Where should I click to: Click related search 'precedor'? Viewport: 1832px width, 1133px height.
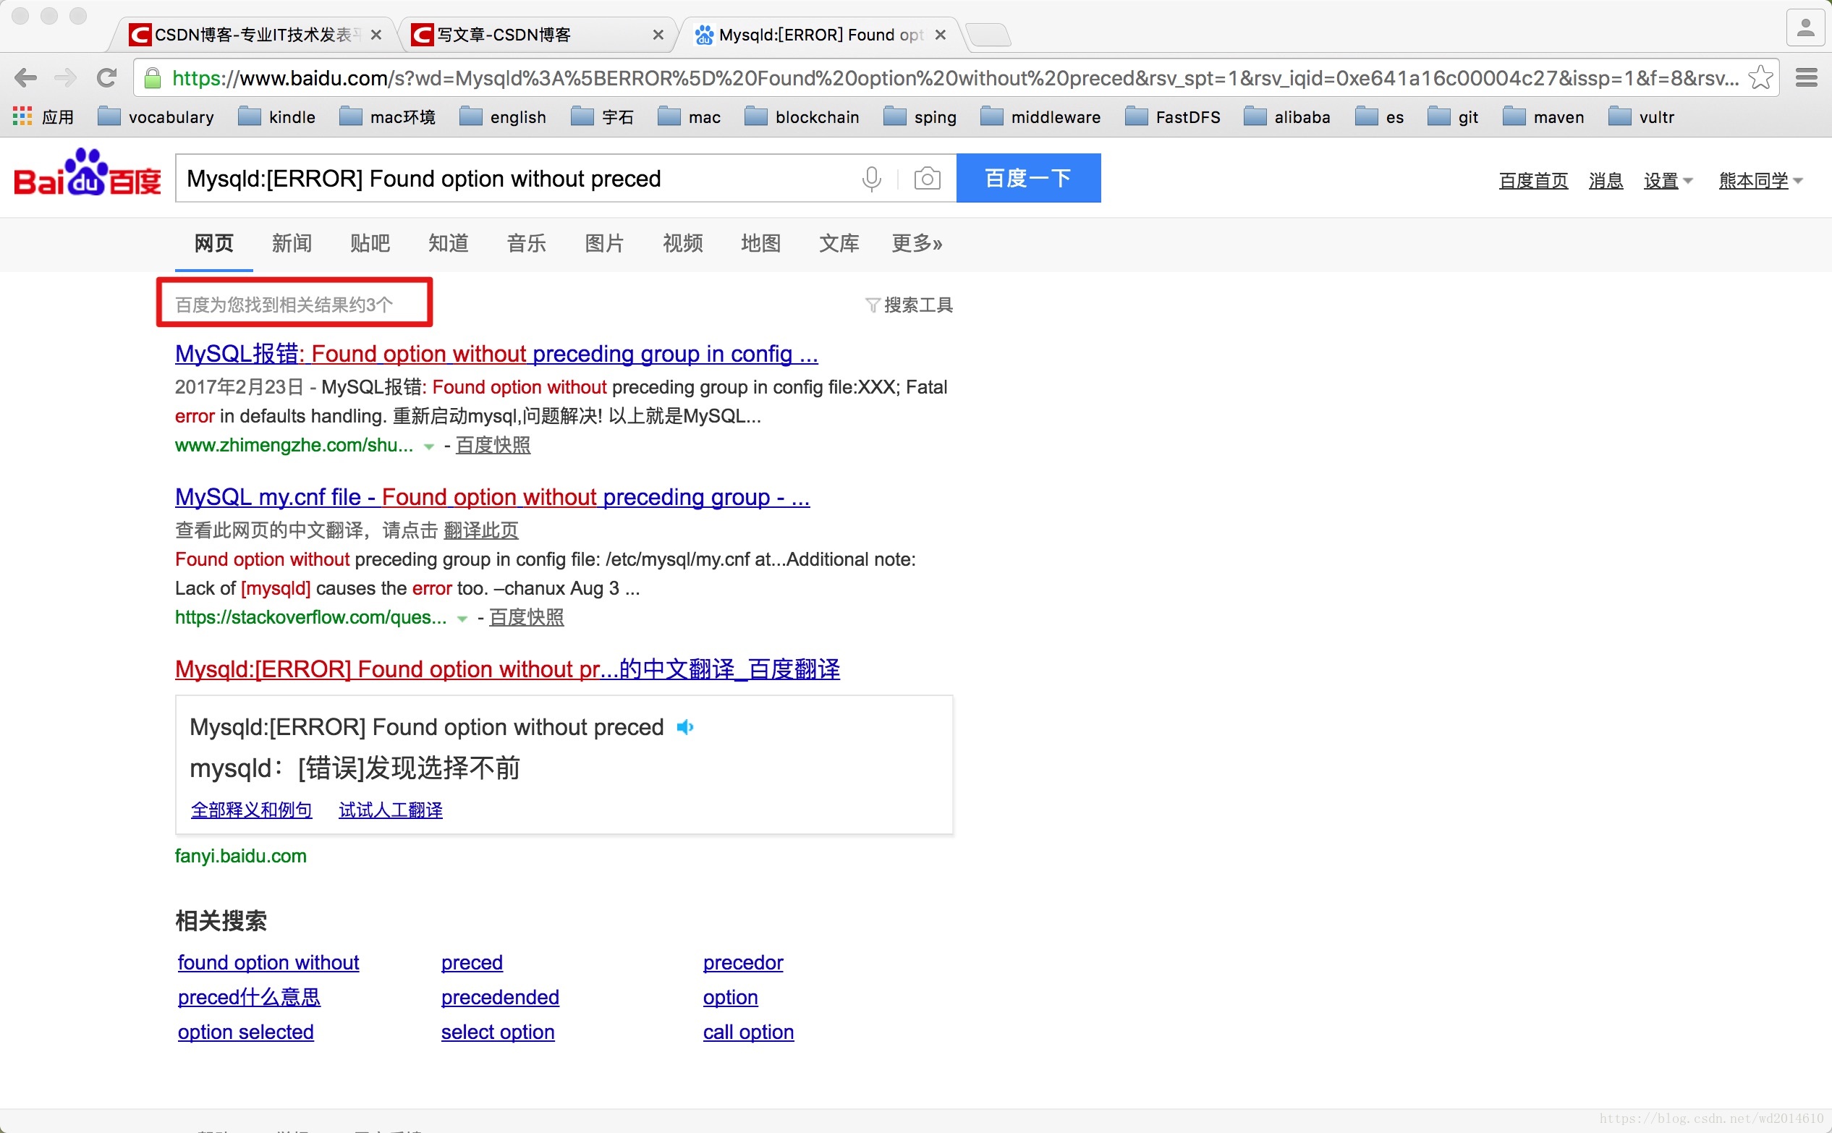coord(742,962)
